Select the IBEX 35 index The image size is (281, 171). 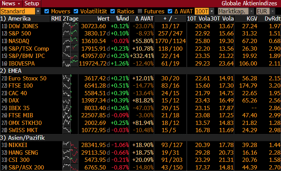point(19,108)
